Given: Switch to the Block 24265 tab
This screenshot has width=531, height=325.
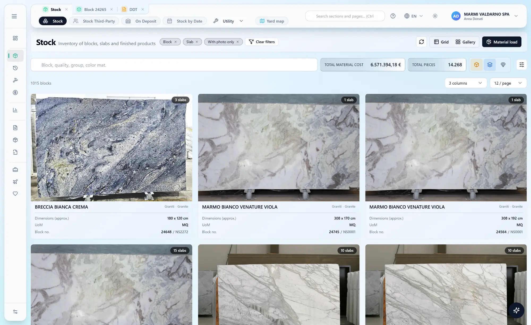Looking at the screenshot, I should [95, 10].
